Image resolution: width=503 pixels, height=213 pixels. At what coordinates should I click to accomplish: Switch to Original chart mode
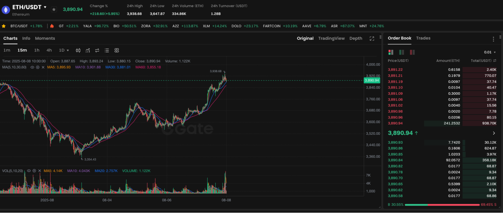point(305,38)
